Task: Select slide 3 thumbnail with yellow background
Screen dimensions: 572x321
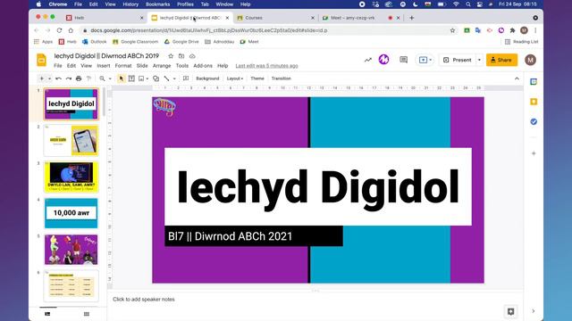Action: (71, 177)
